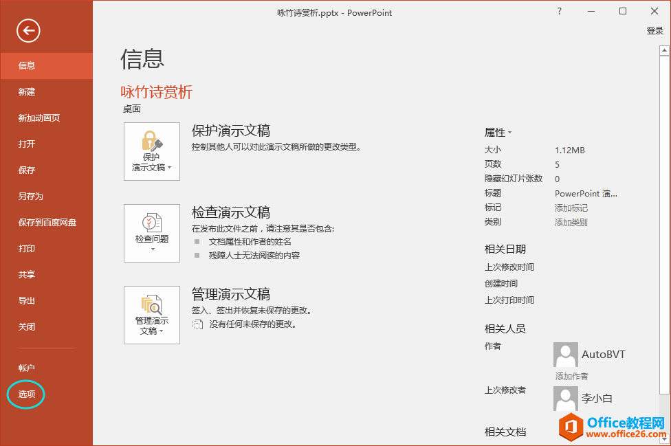Click the Help question mark icon

click(559, 11)
